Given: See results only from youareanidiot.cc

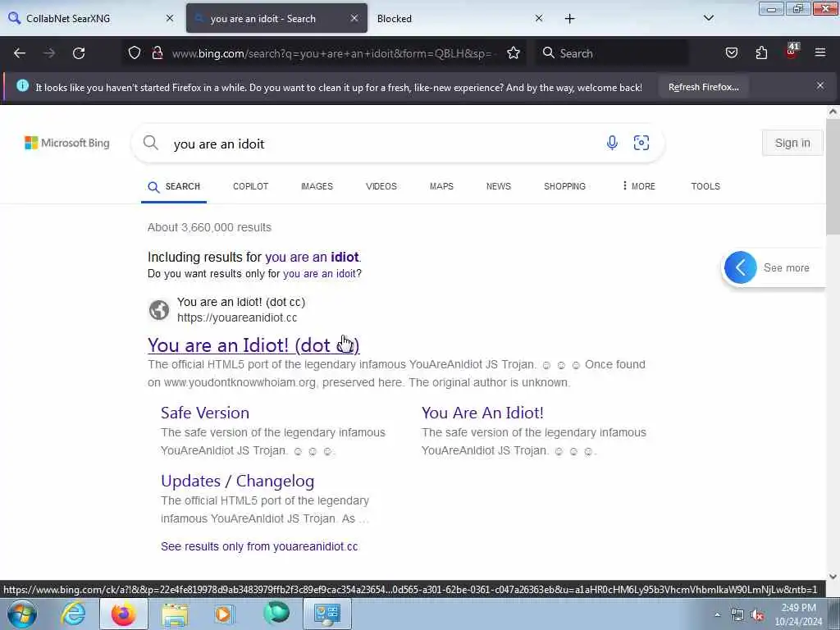Looking at the screenshot, I should click(259, 546).
